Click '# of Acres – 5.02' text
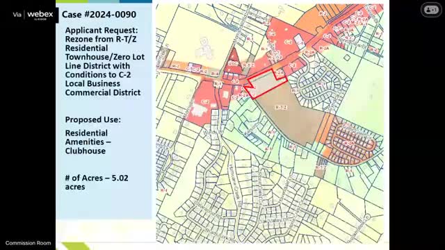 97,178
